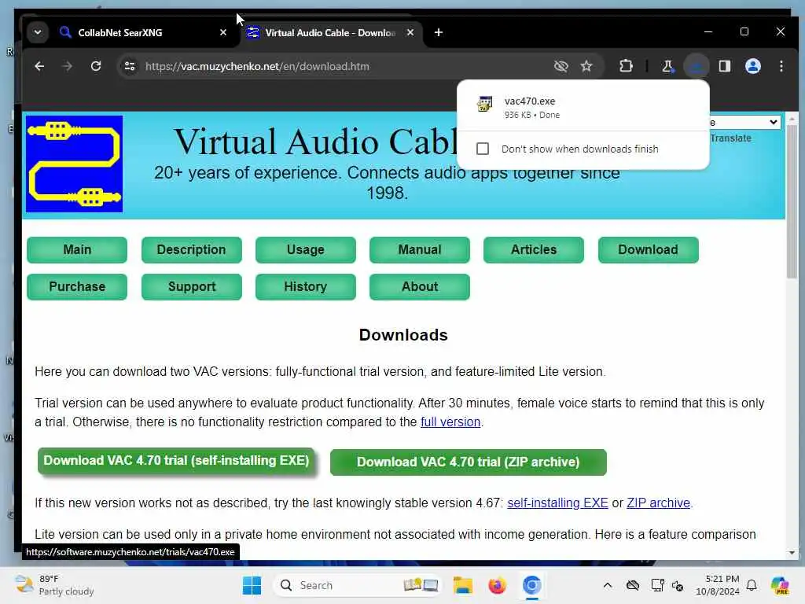
Task: Click the Chrome taskbar icon
Action: tap(532, 585)
